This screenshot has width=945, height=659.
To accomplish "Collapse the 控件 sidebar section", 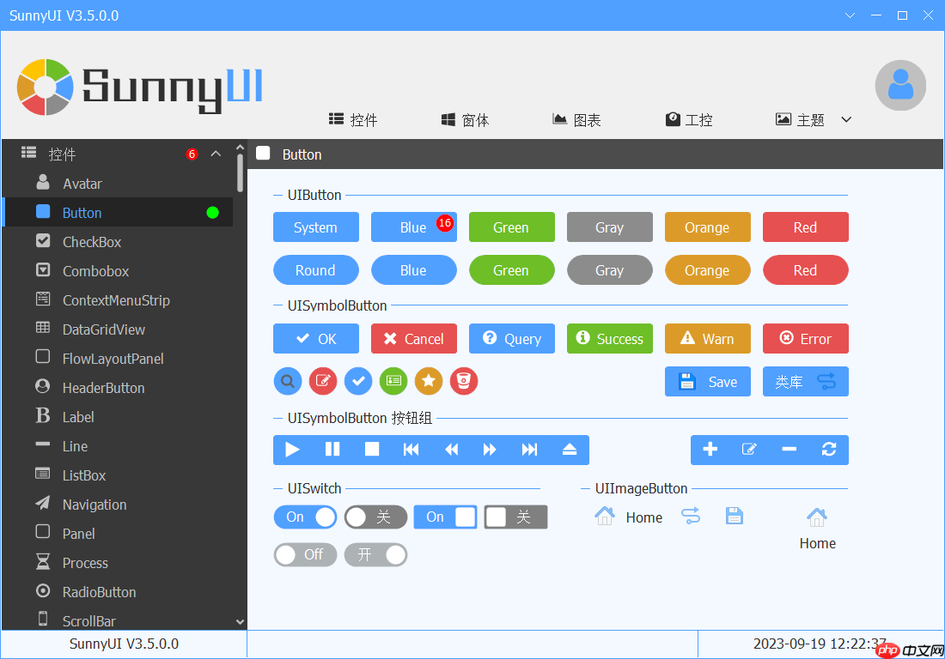I will pyautogui.click(x=216, y=153).
